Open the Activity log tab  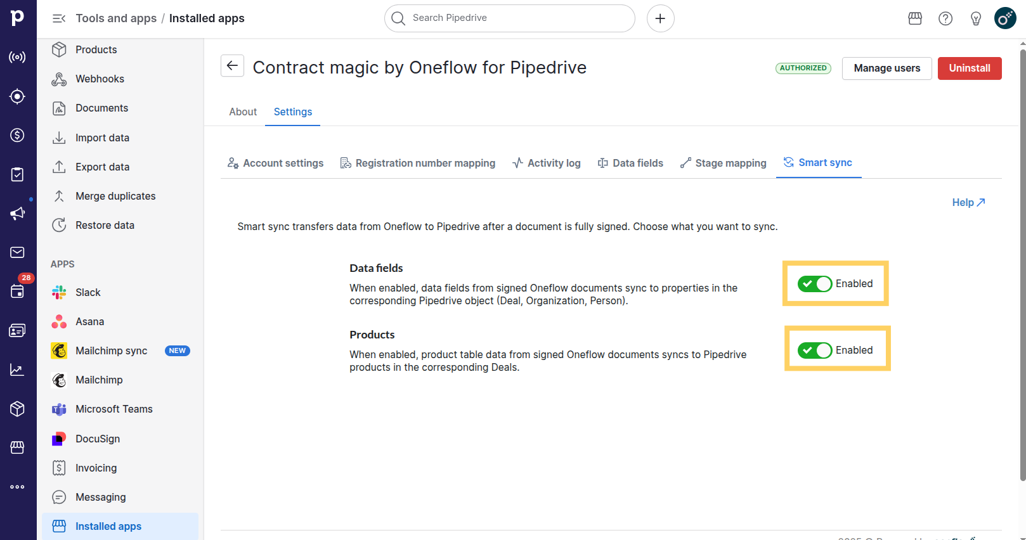[x=547, y=163]
